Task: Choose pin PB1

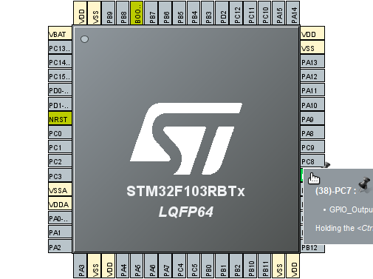Action: pos(222,266)
